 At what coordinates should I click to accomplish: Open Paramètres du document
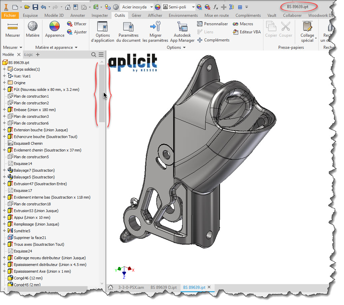click(x=128, y=27)
